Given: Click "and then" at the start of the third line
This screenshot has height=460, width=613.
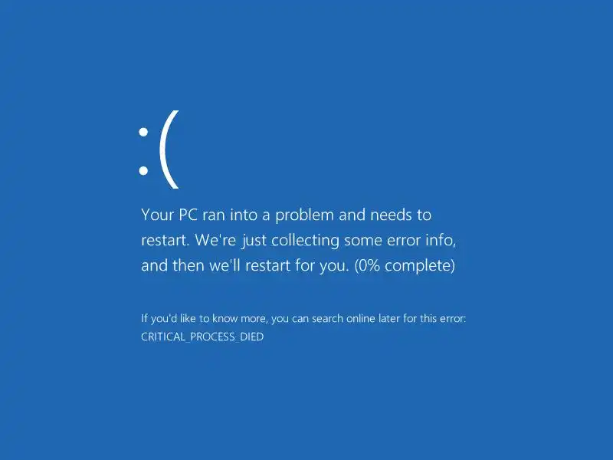Looking at the screenshot, I should point(172,265).
